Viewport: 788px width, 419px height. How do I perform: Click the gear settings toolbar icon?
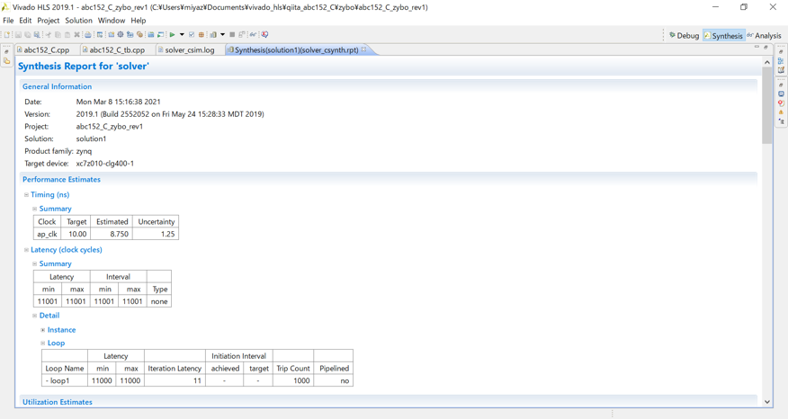pyautogui.click(x=121, y=35)
